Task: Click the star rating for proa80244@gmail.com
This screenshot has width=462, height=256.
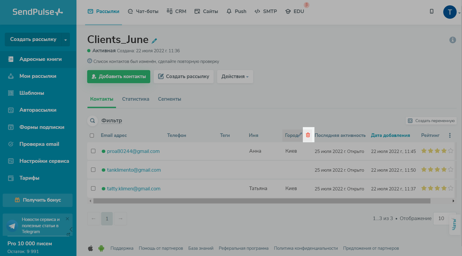Action: 437,151
